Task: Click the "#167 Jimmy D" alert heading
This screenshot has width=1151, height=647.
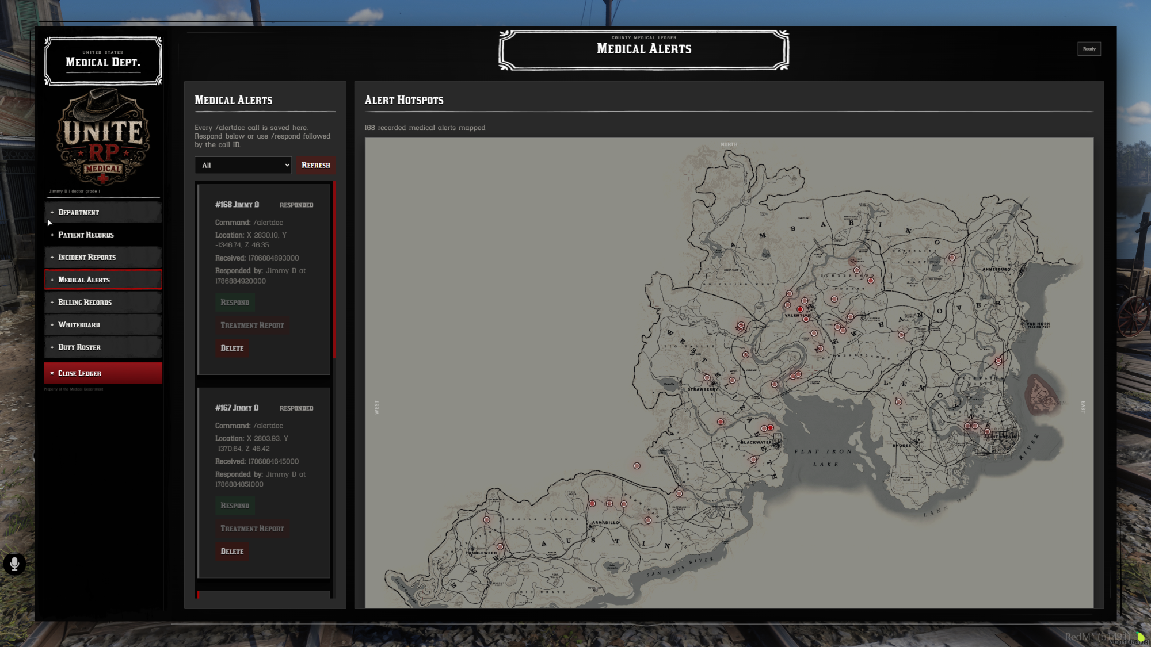Action: click(x=237, y=408)
